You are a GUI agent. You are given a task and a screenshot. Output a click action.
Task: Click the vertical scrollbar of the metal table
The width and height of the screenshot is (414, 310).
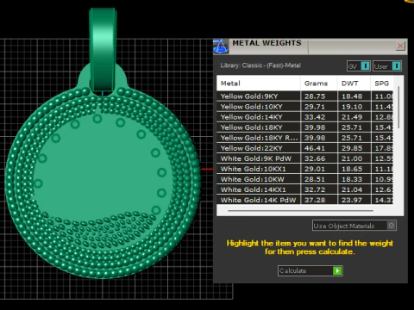(398, 108)
